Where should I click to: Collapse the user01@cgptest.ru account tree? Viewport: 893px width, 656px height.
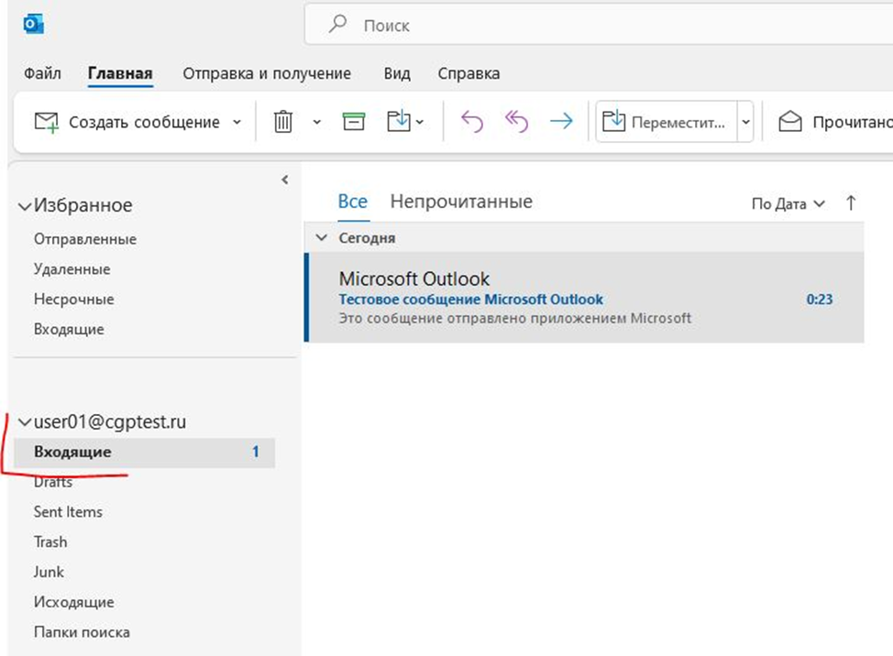click(24, 422)
